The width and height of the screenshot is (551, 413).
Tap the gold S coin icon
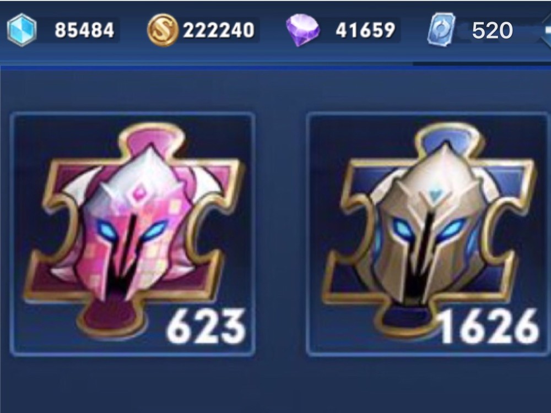162,30
